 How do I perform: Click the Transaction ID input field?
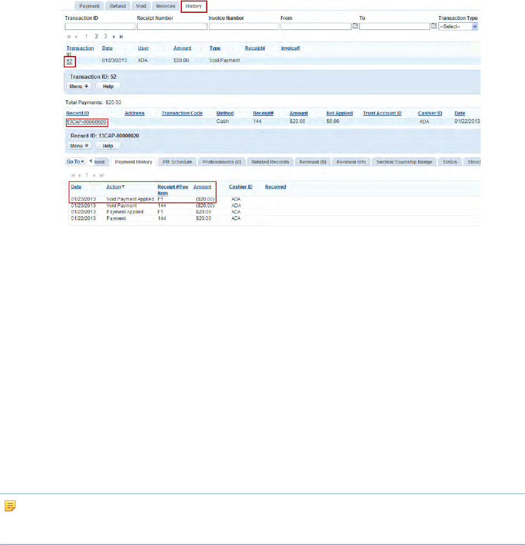(100, 27)
